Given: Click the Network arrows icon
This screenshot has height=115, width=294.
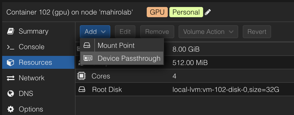Looking at the screenshot, I should tap(11, 78).
